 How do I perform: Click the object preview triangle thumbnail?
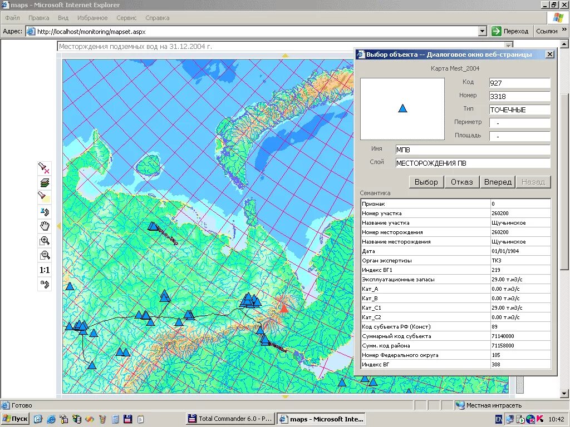[x=402, y=108]
